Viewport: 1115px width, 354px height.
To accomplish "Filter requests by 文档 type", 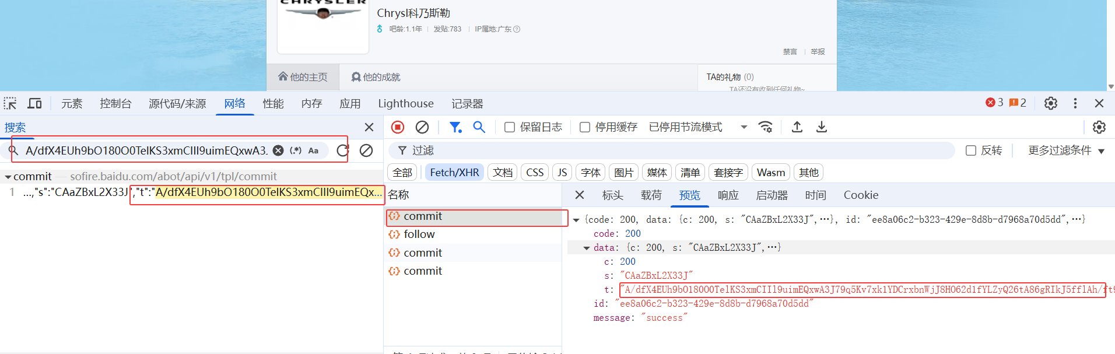I will pyautogui.click(x=503, y=173).
